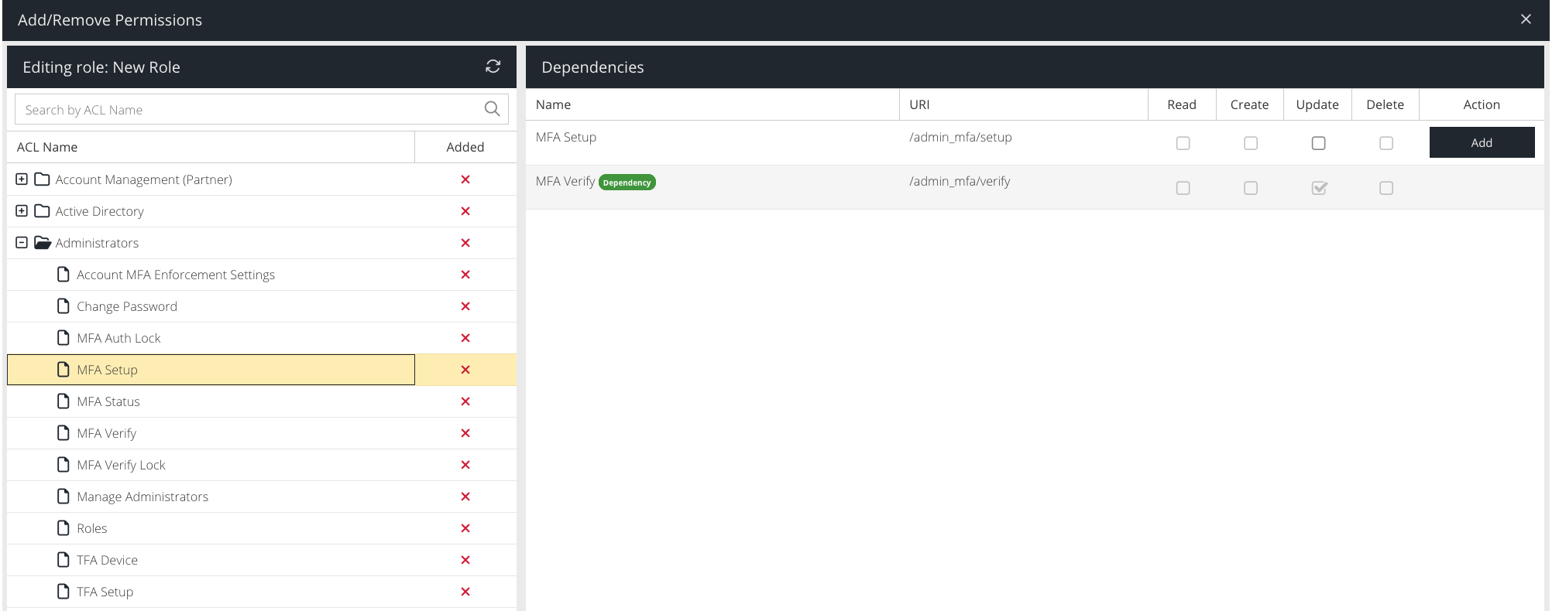The width and height of the screenshot is (1552, 611).
Task: Click MFA Setup name in Dependencies table
Action: pos(566,137)
